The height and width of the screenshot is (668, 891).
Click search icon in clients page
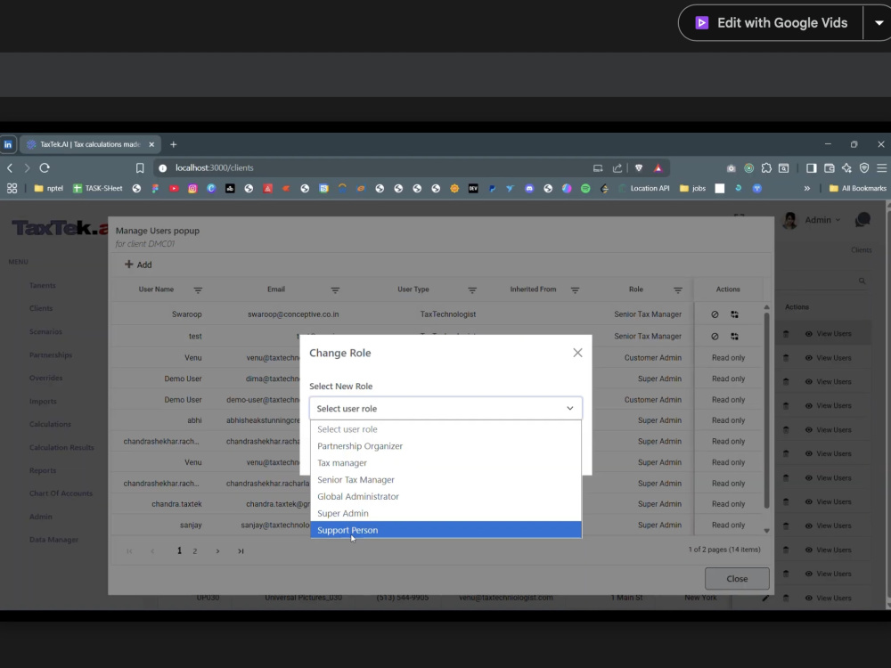point(862,281)
